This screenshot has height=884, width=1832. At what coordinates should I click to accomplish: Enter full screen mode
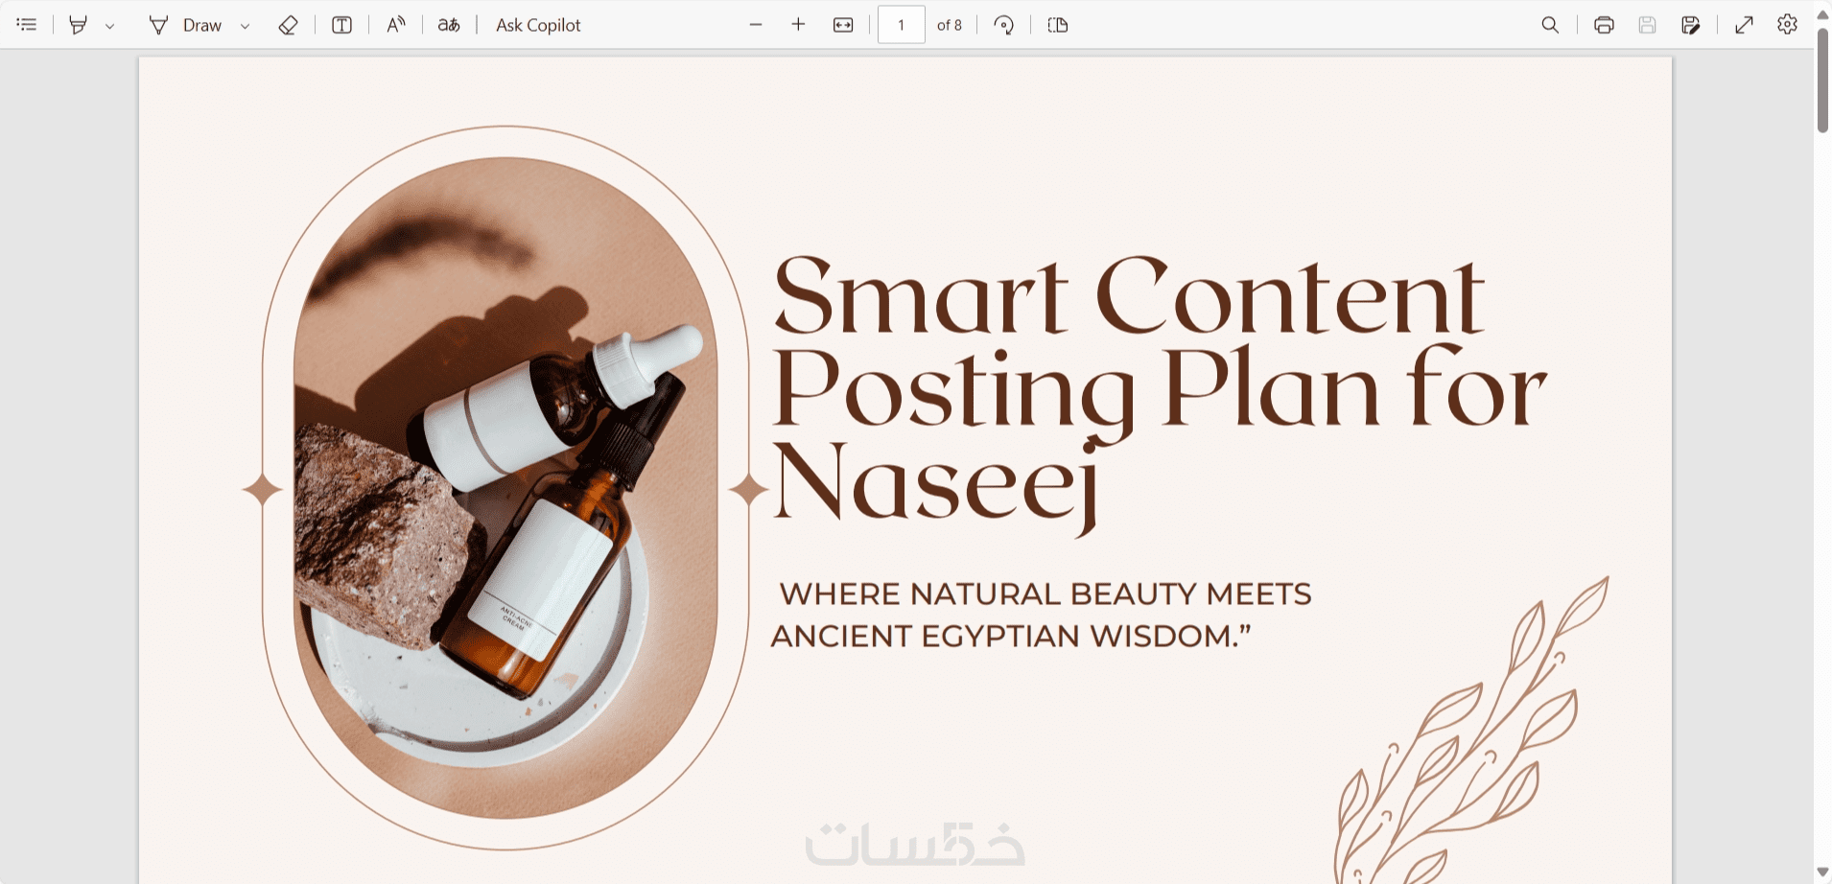tap(1745, 25)
